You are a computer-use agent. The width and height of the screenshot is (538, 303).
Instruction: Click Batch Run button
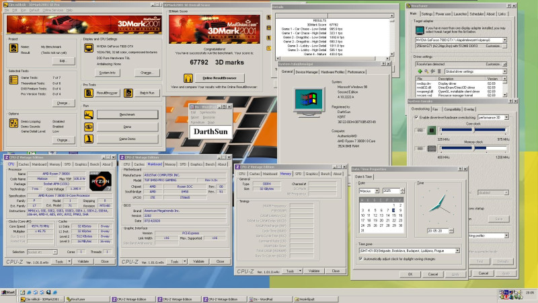point(147,93)
